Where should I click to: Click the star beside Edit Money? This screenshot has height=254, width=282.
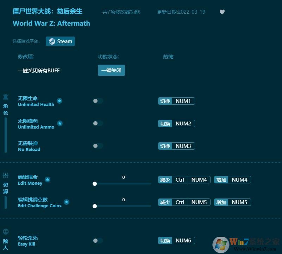coord(48,180)
